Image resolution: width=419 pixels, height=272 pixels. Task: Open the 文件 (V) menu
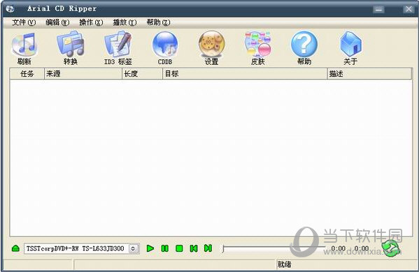24,22
